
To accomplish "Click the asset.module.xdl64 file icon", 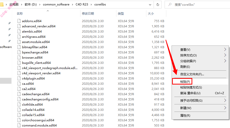I will (19, 42).
